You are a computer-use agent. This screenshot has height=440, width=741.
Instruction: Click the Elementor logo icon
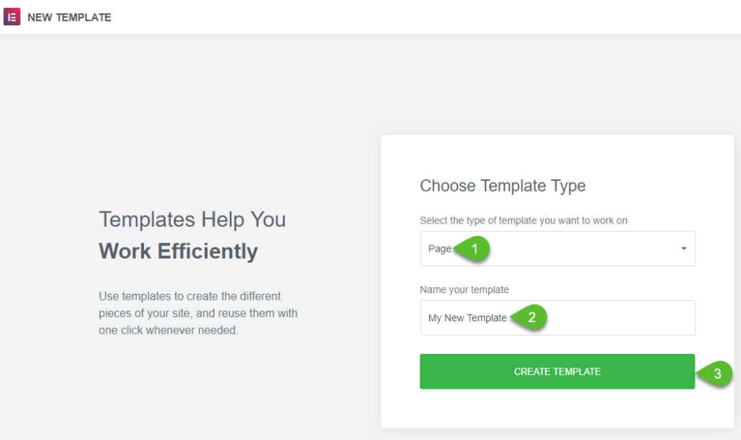12,17
